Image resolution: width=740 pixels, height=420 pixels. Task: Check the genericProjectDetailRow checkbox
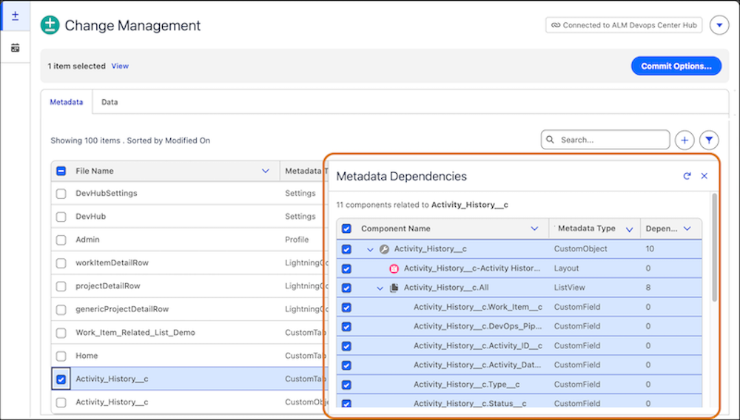[61, 310]
